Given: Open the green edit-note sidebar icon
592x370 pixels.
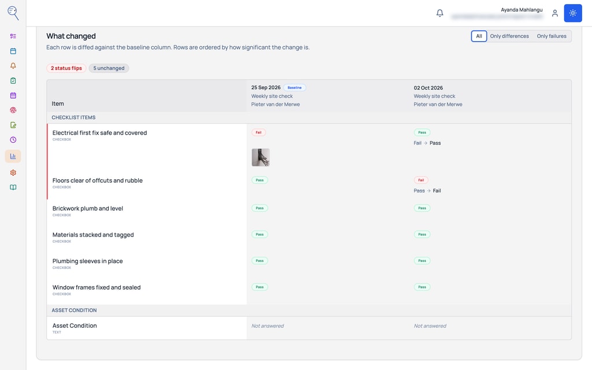Looking at the screenshot, I should tap(13, 125).
